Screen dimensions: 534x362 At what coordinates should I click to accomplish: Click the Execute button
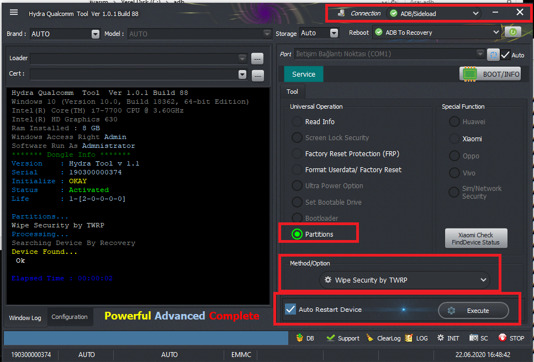473,310
